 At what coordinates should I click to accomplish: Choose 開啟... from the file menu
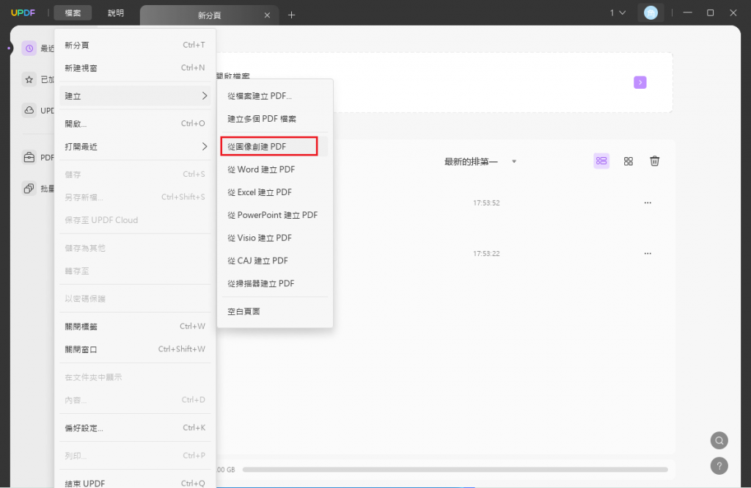pos(135,124)
